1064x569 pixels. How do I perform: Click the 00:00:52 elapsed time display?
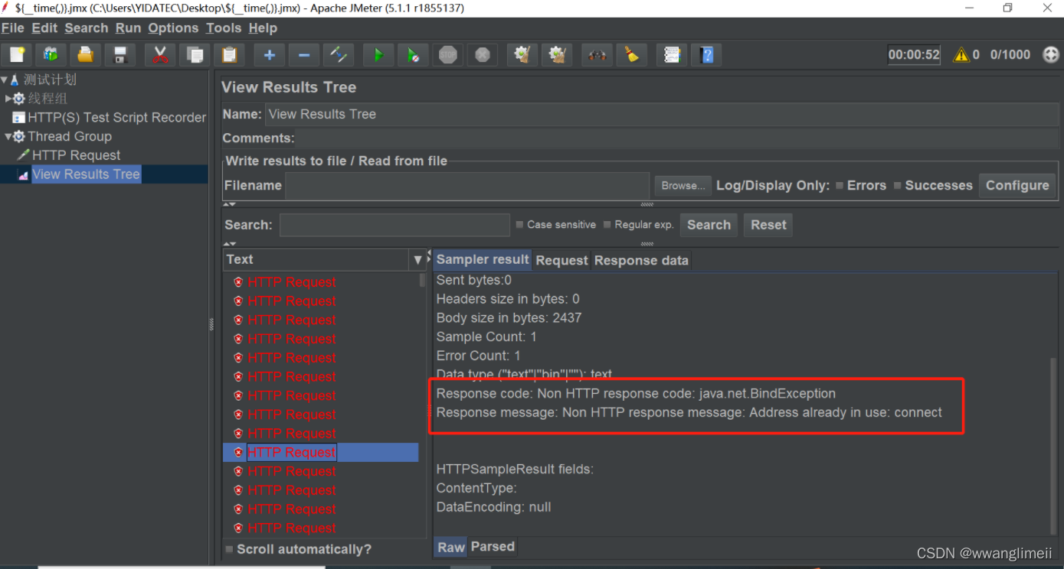(914, 54)
